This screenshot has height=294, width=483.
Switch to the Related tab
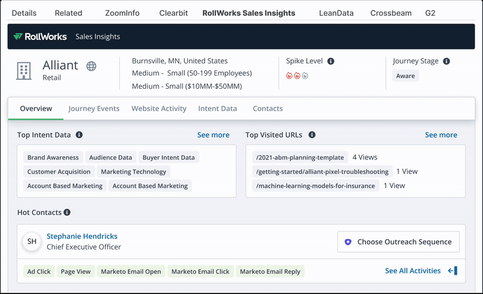pos(68,13)
